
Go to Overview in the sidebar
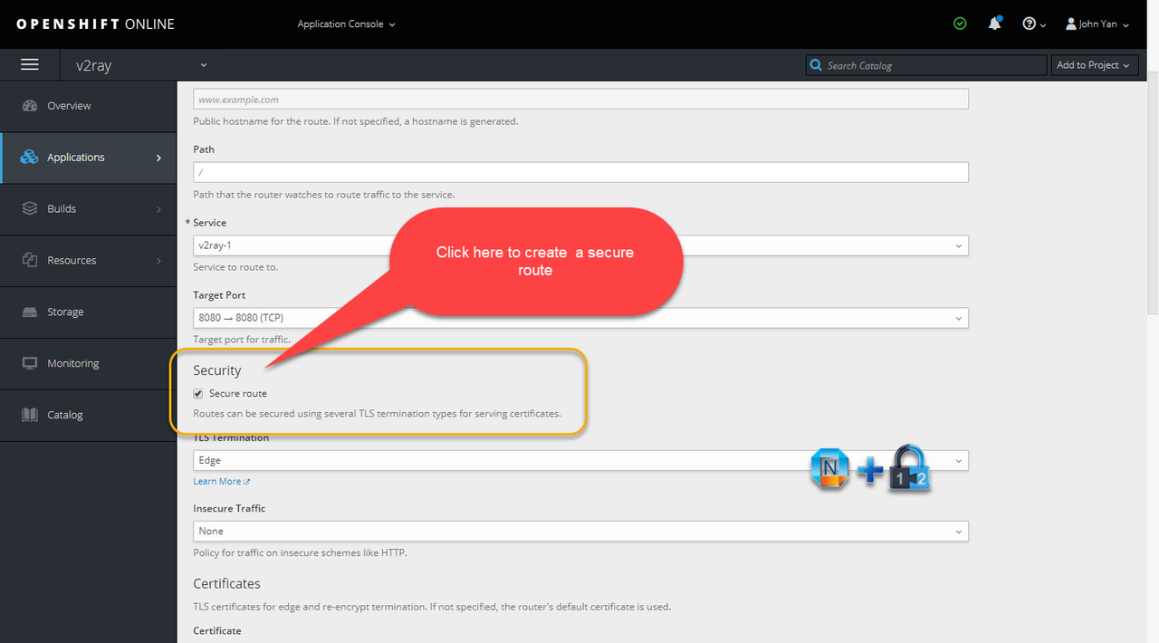[89, 106]
